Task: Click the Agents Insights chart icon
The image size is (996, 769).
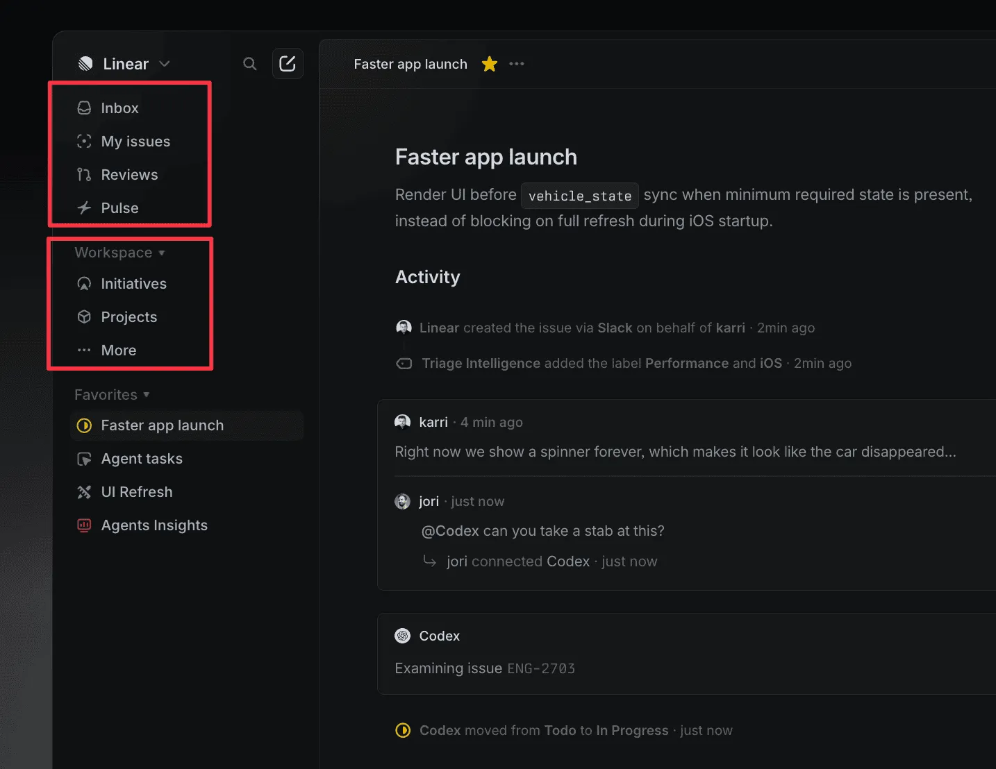Action: click(84, 525)
